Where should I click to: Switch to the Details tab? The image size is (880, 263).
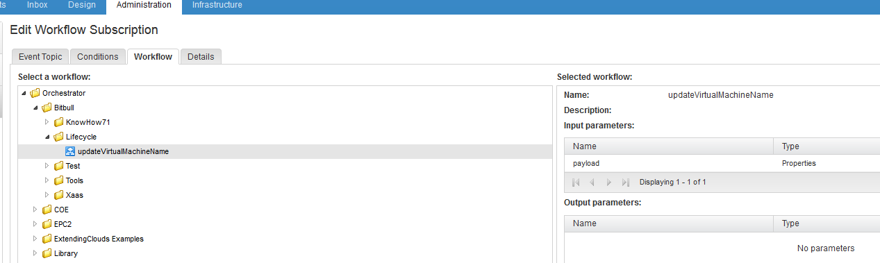point(201,57)
